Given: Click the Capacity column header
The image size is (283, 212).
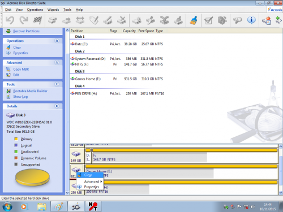Looking at the screenshot, I should click(x=129, y=31).
